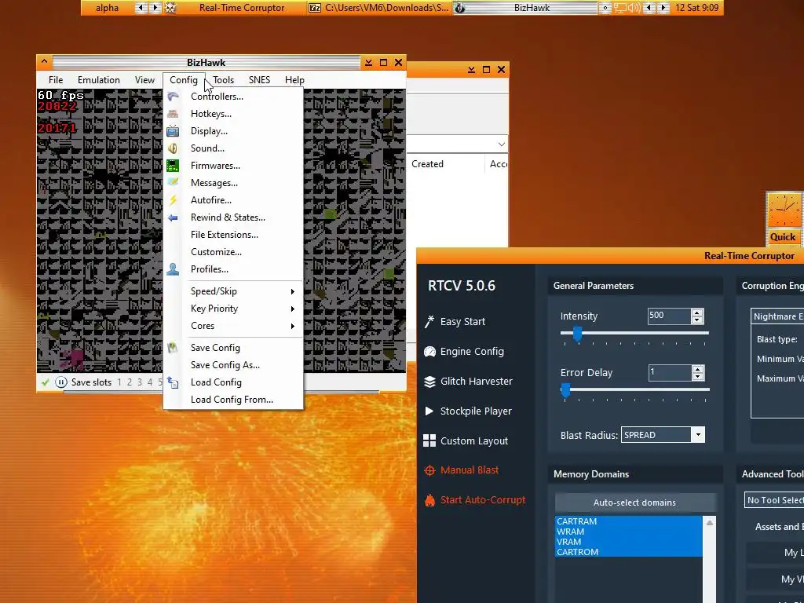Click the Load Config document icon
The height and width of the screenshot is (603, 804).
[173, 382]
